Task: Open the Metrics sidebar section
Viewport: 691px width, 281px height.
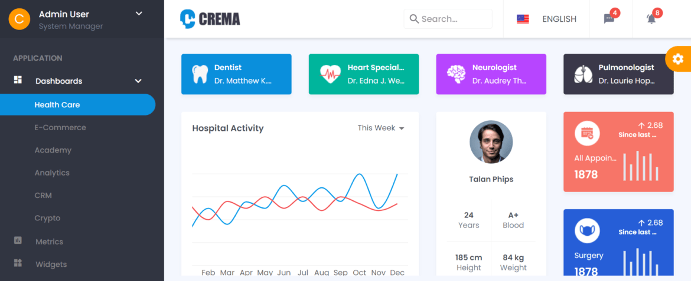Action: click(x=50, y=242)
